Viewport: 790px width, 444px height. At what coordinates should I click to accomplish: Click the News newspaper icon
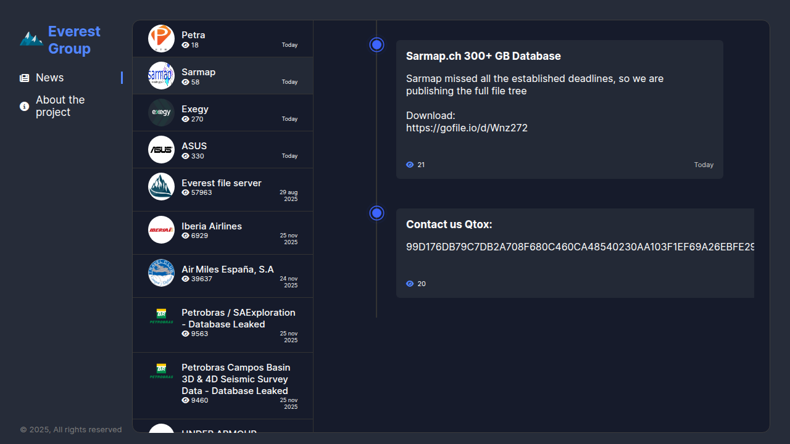click(25, 78)
